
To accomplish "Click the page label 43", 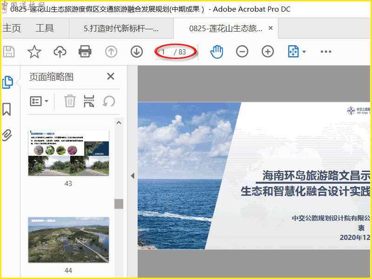I will [68, 183].
